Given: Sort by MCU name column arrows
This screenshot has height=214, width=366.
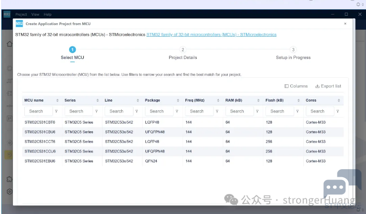Looking at the screenshot, I should (57, 101).
